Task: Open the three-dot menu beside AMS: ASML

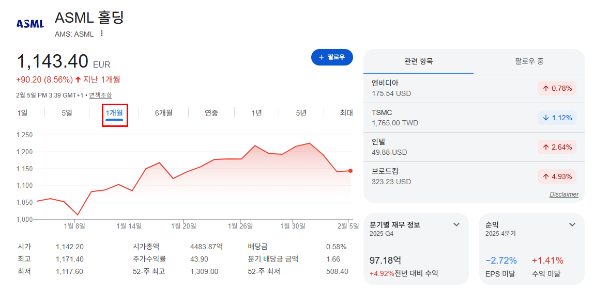Action: [x=101, y=34]
